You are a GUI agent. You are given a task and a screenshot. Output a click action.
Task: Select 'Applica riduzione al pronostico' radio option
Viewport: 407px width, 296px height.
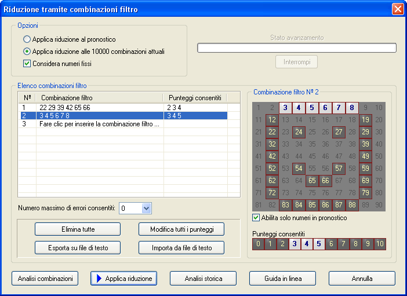point(27,39)
